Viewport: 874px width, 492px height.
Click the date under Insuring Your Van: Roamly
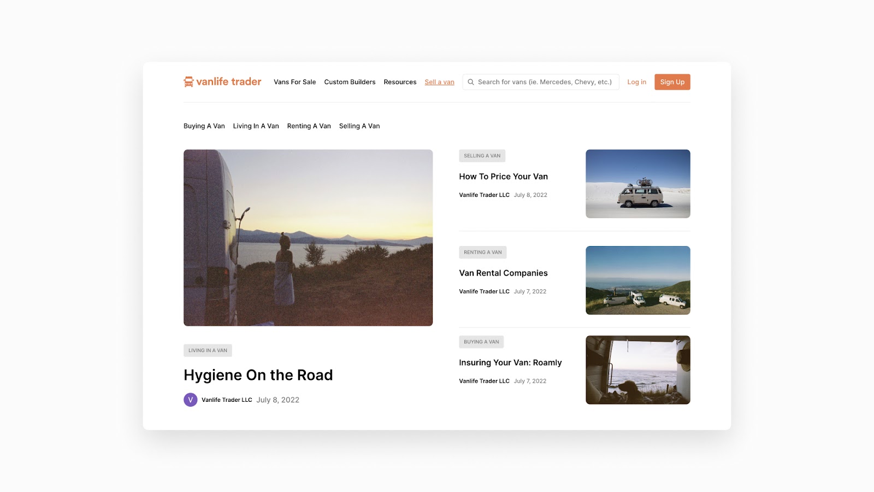point(530,381)
